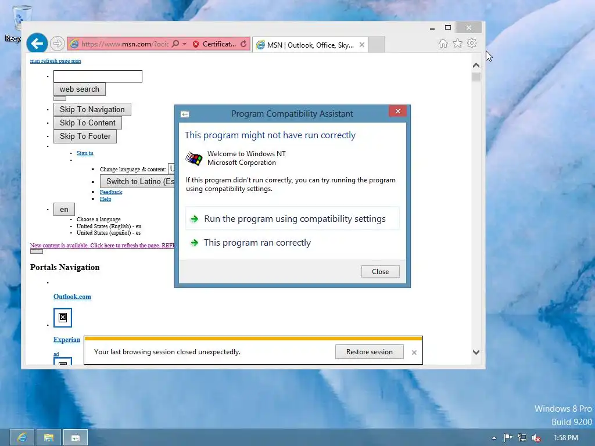This screenshot has width=595, height=446.
Task: Click the New content is available link
Action: tap(102, 246)
